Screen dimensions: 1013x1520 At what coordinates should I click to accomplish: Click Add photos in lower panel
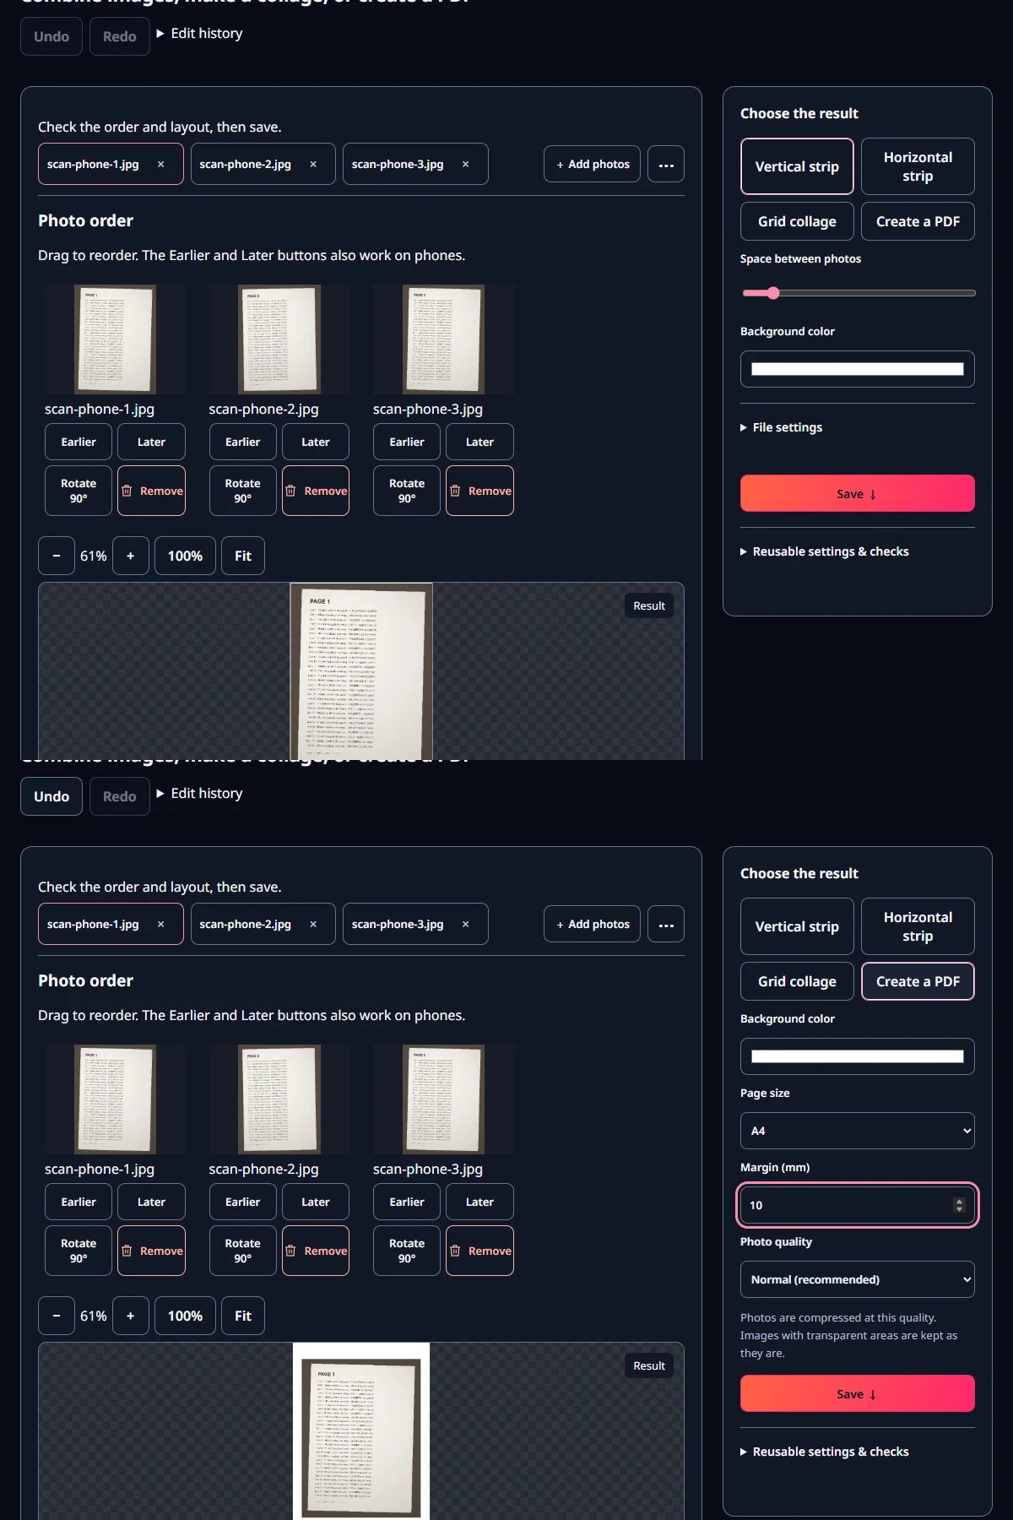tap(593, 925)
